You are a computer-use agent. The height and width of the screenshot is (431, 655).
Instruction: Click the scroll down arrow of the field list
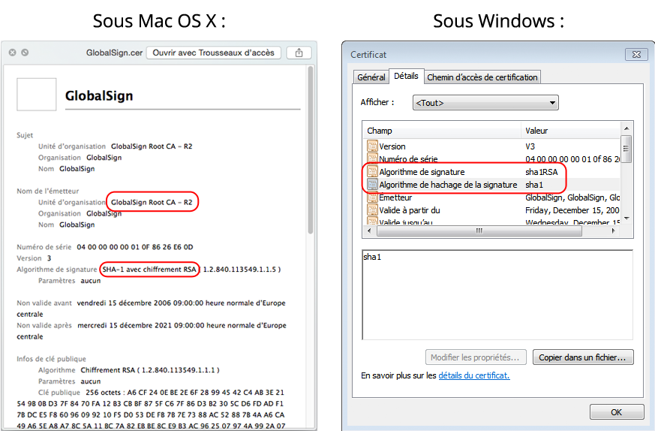coord(626,219)
